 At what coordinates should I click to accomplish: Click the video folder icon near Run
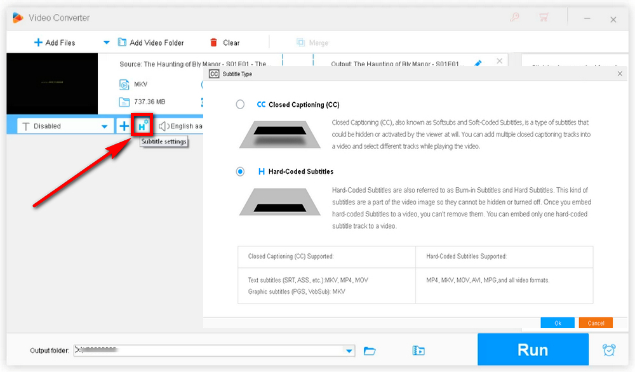(418, 350)
